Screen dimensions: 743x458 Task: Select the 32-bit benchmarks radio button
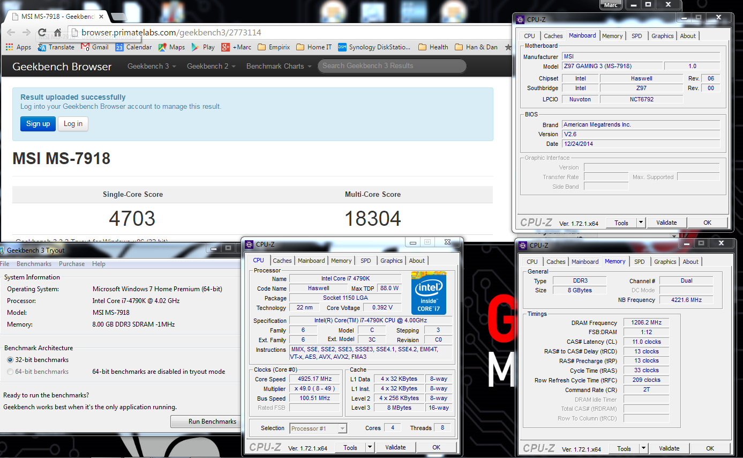pos(10,360)
